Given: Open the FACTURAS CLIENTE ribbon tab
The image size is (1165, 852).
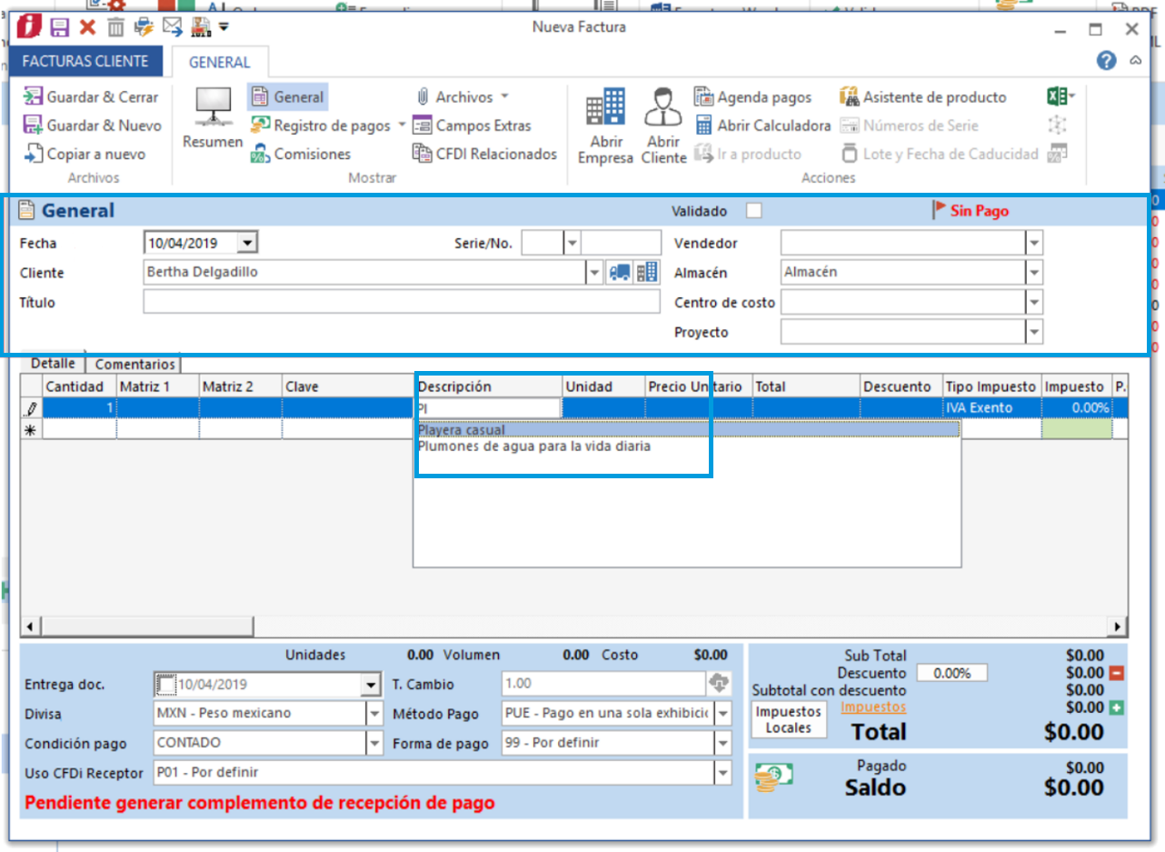Looking at the screenshot, I should (x=85, y=62).
